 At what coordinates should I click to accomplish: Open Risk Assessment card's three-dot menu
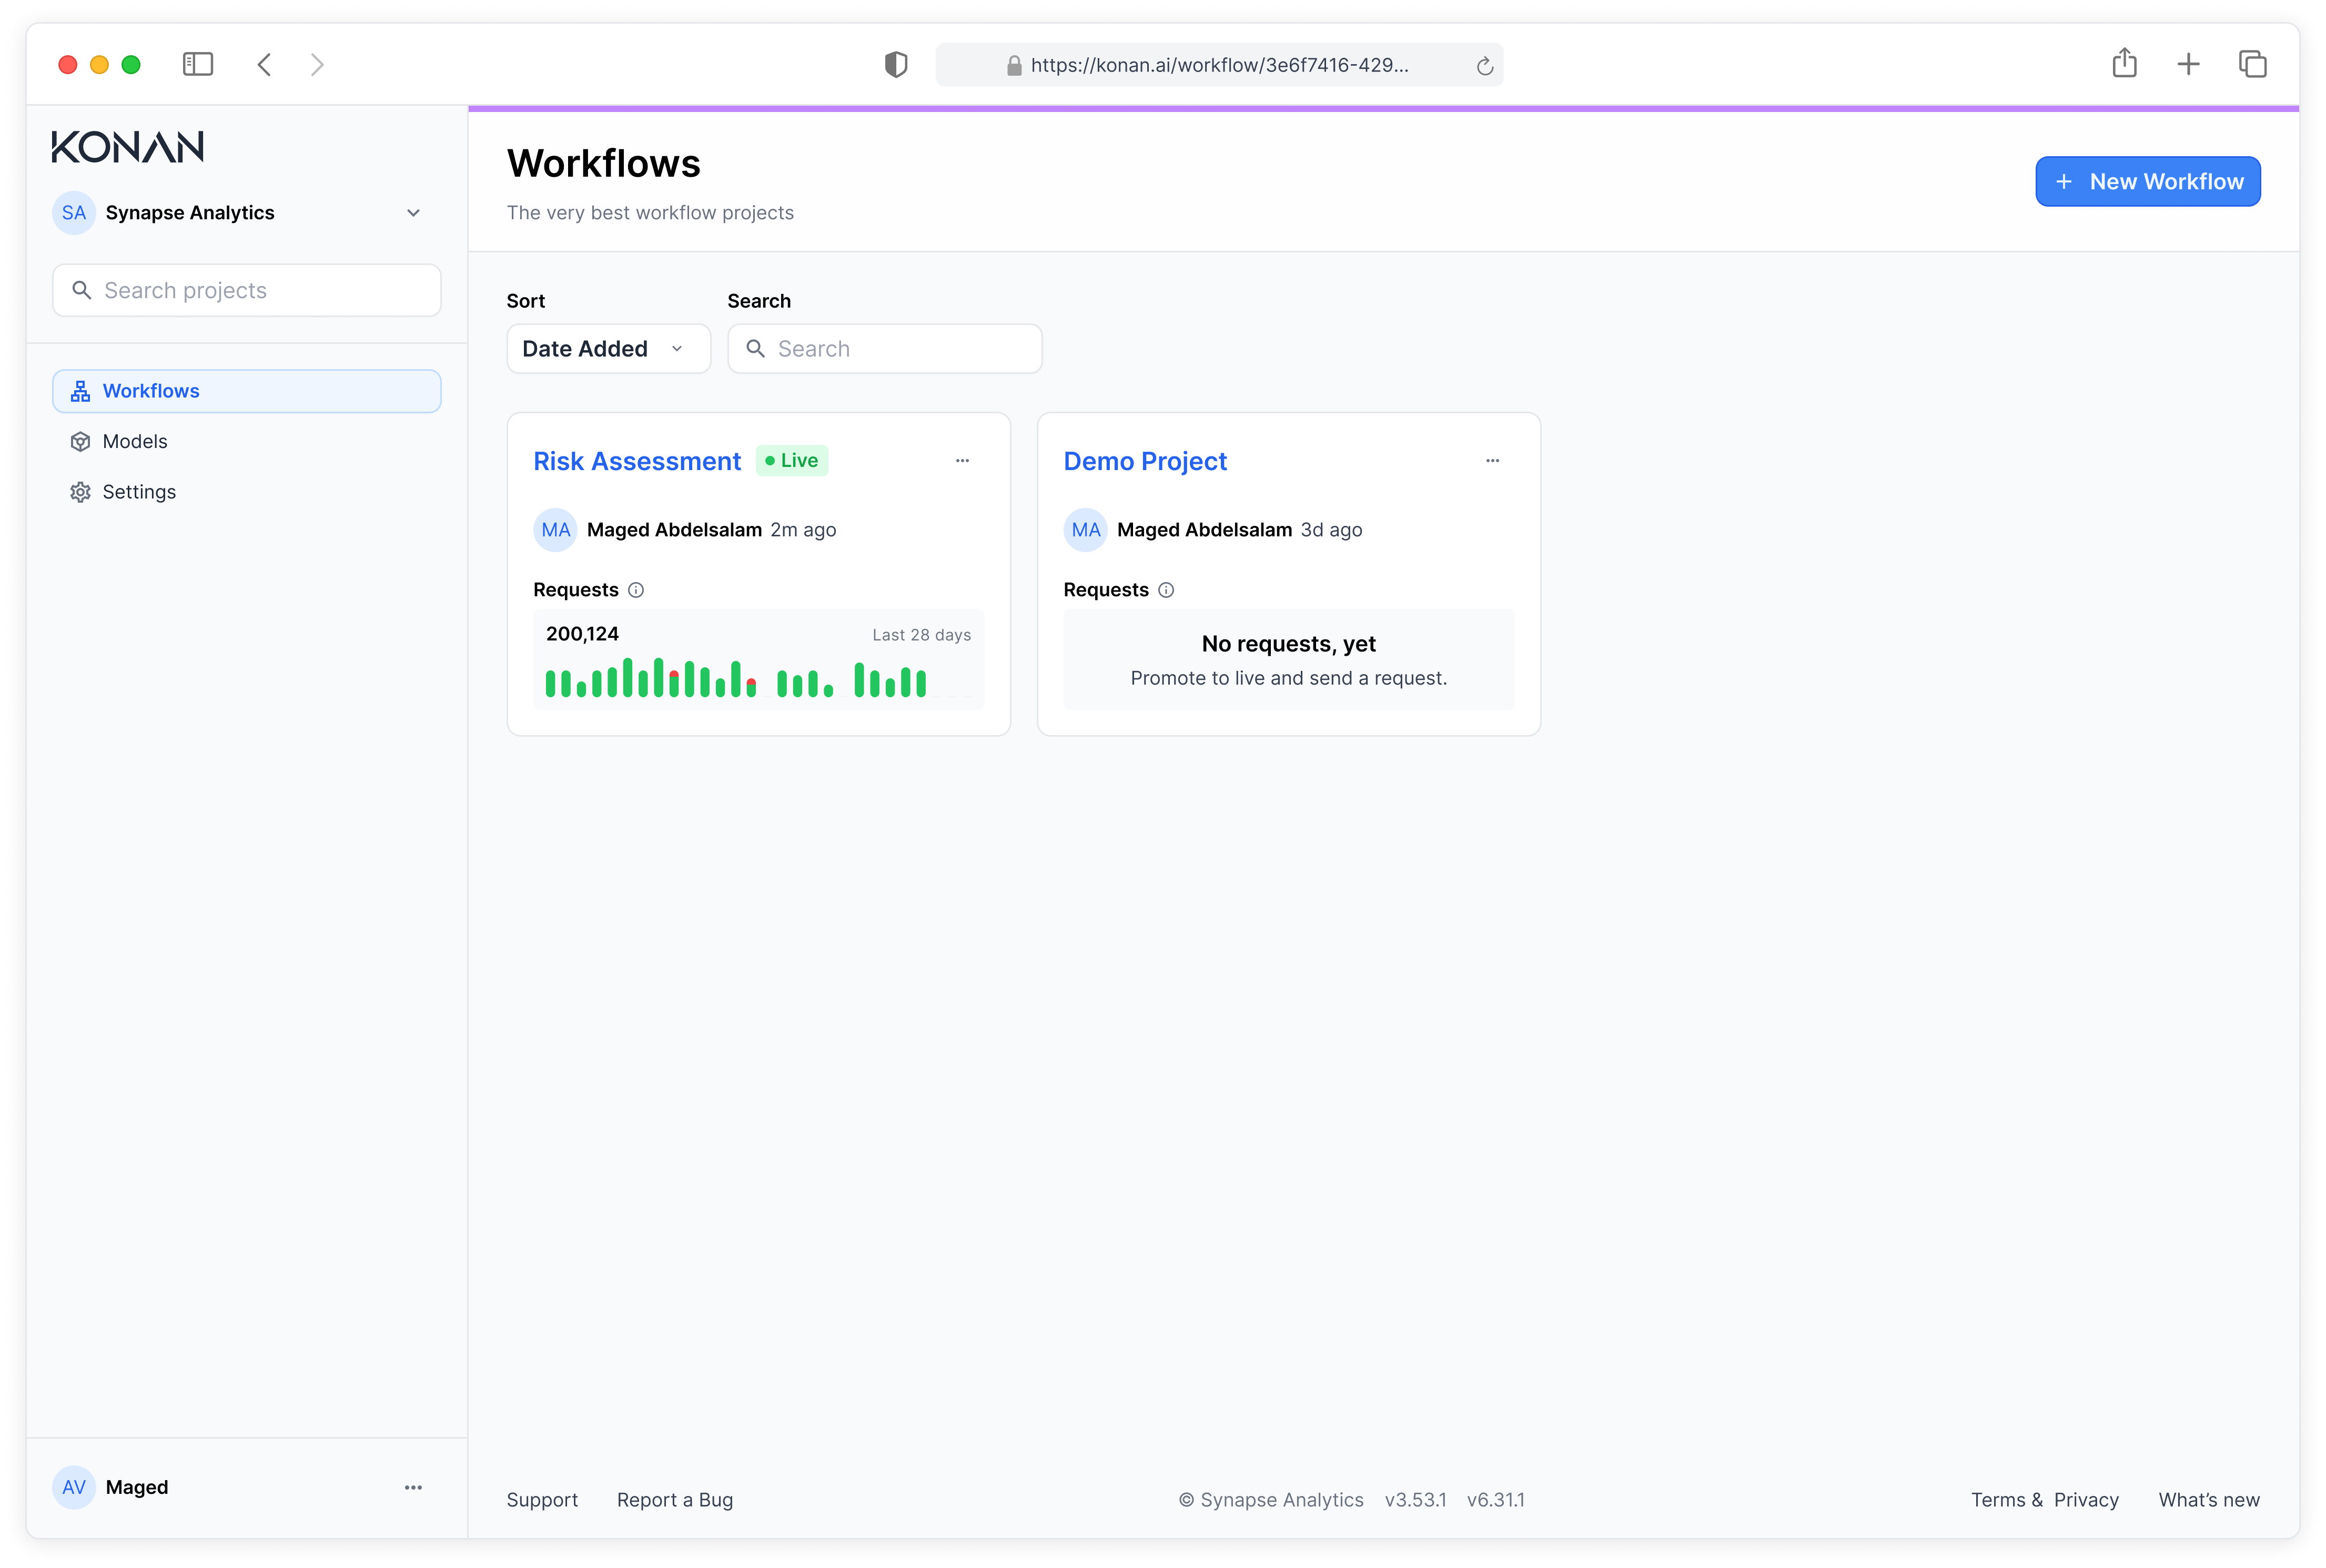963,460
